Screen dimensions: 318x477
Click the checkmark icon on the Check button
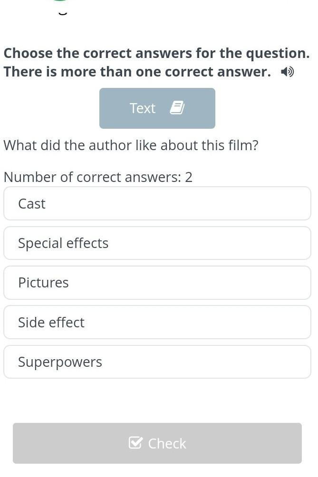[135, 443]
